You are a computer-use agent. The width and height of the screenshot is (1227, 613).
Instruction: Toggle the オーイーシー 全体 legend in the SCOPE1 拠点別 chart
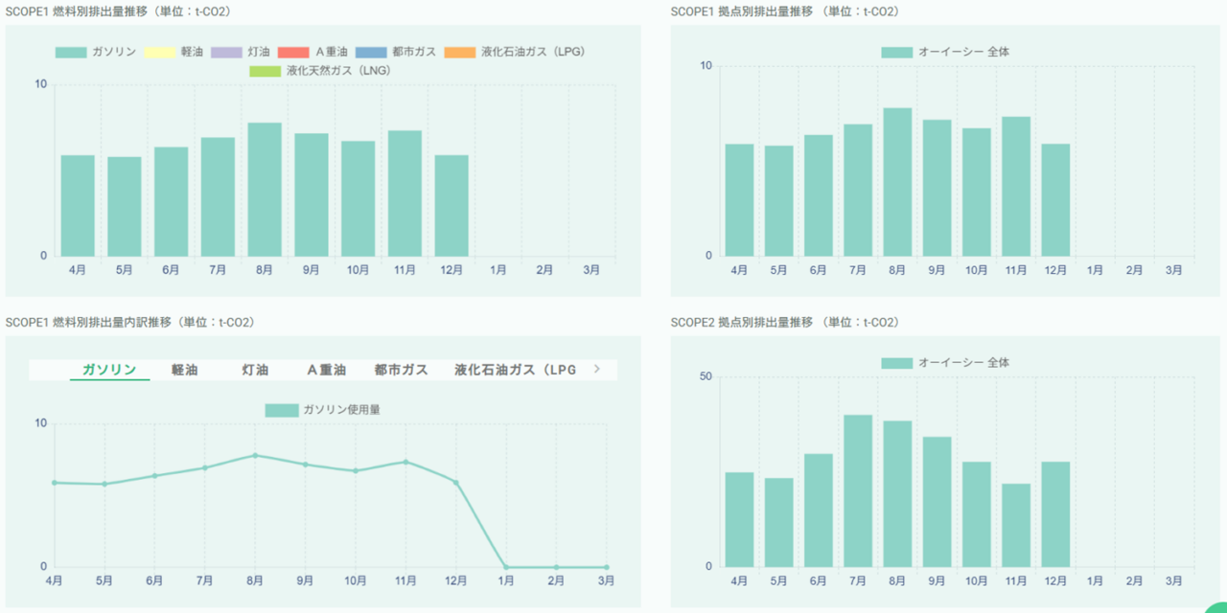tap(945, 52)
